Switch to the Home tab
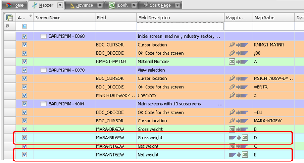The image size is (304, 163). [x=14, y=5]
